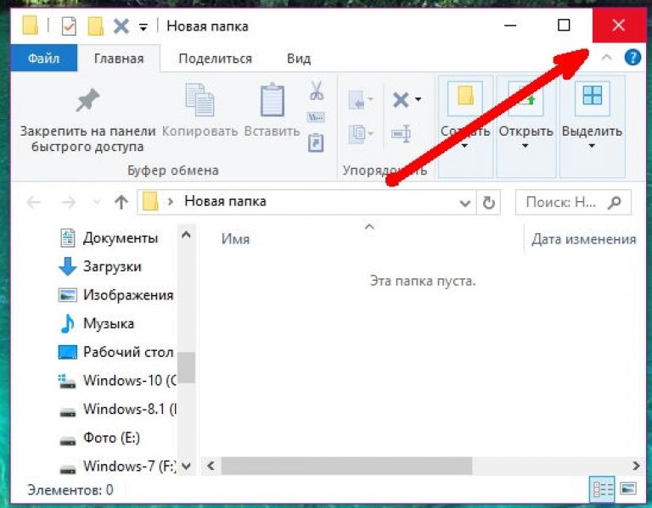Click the Paste clipboard icon

pos(272,100)
